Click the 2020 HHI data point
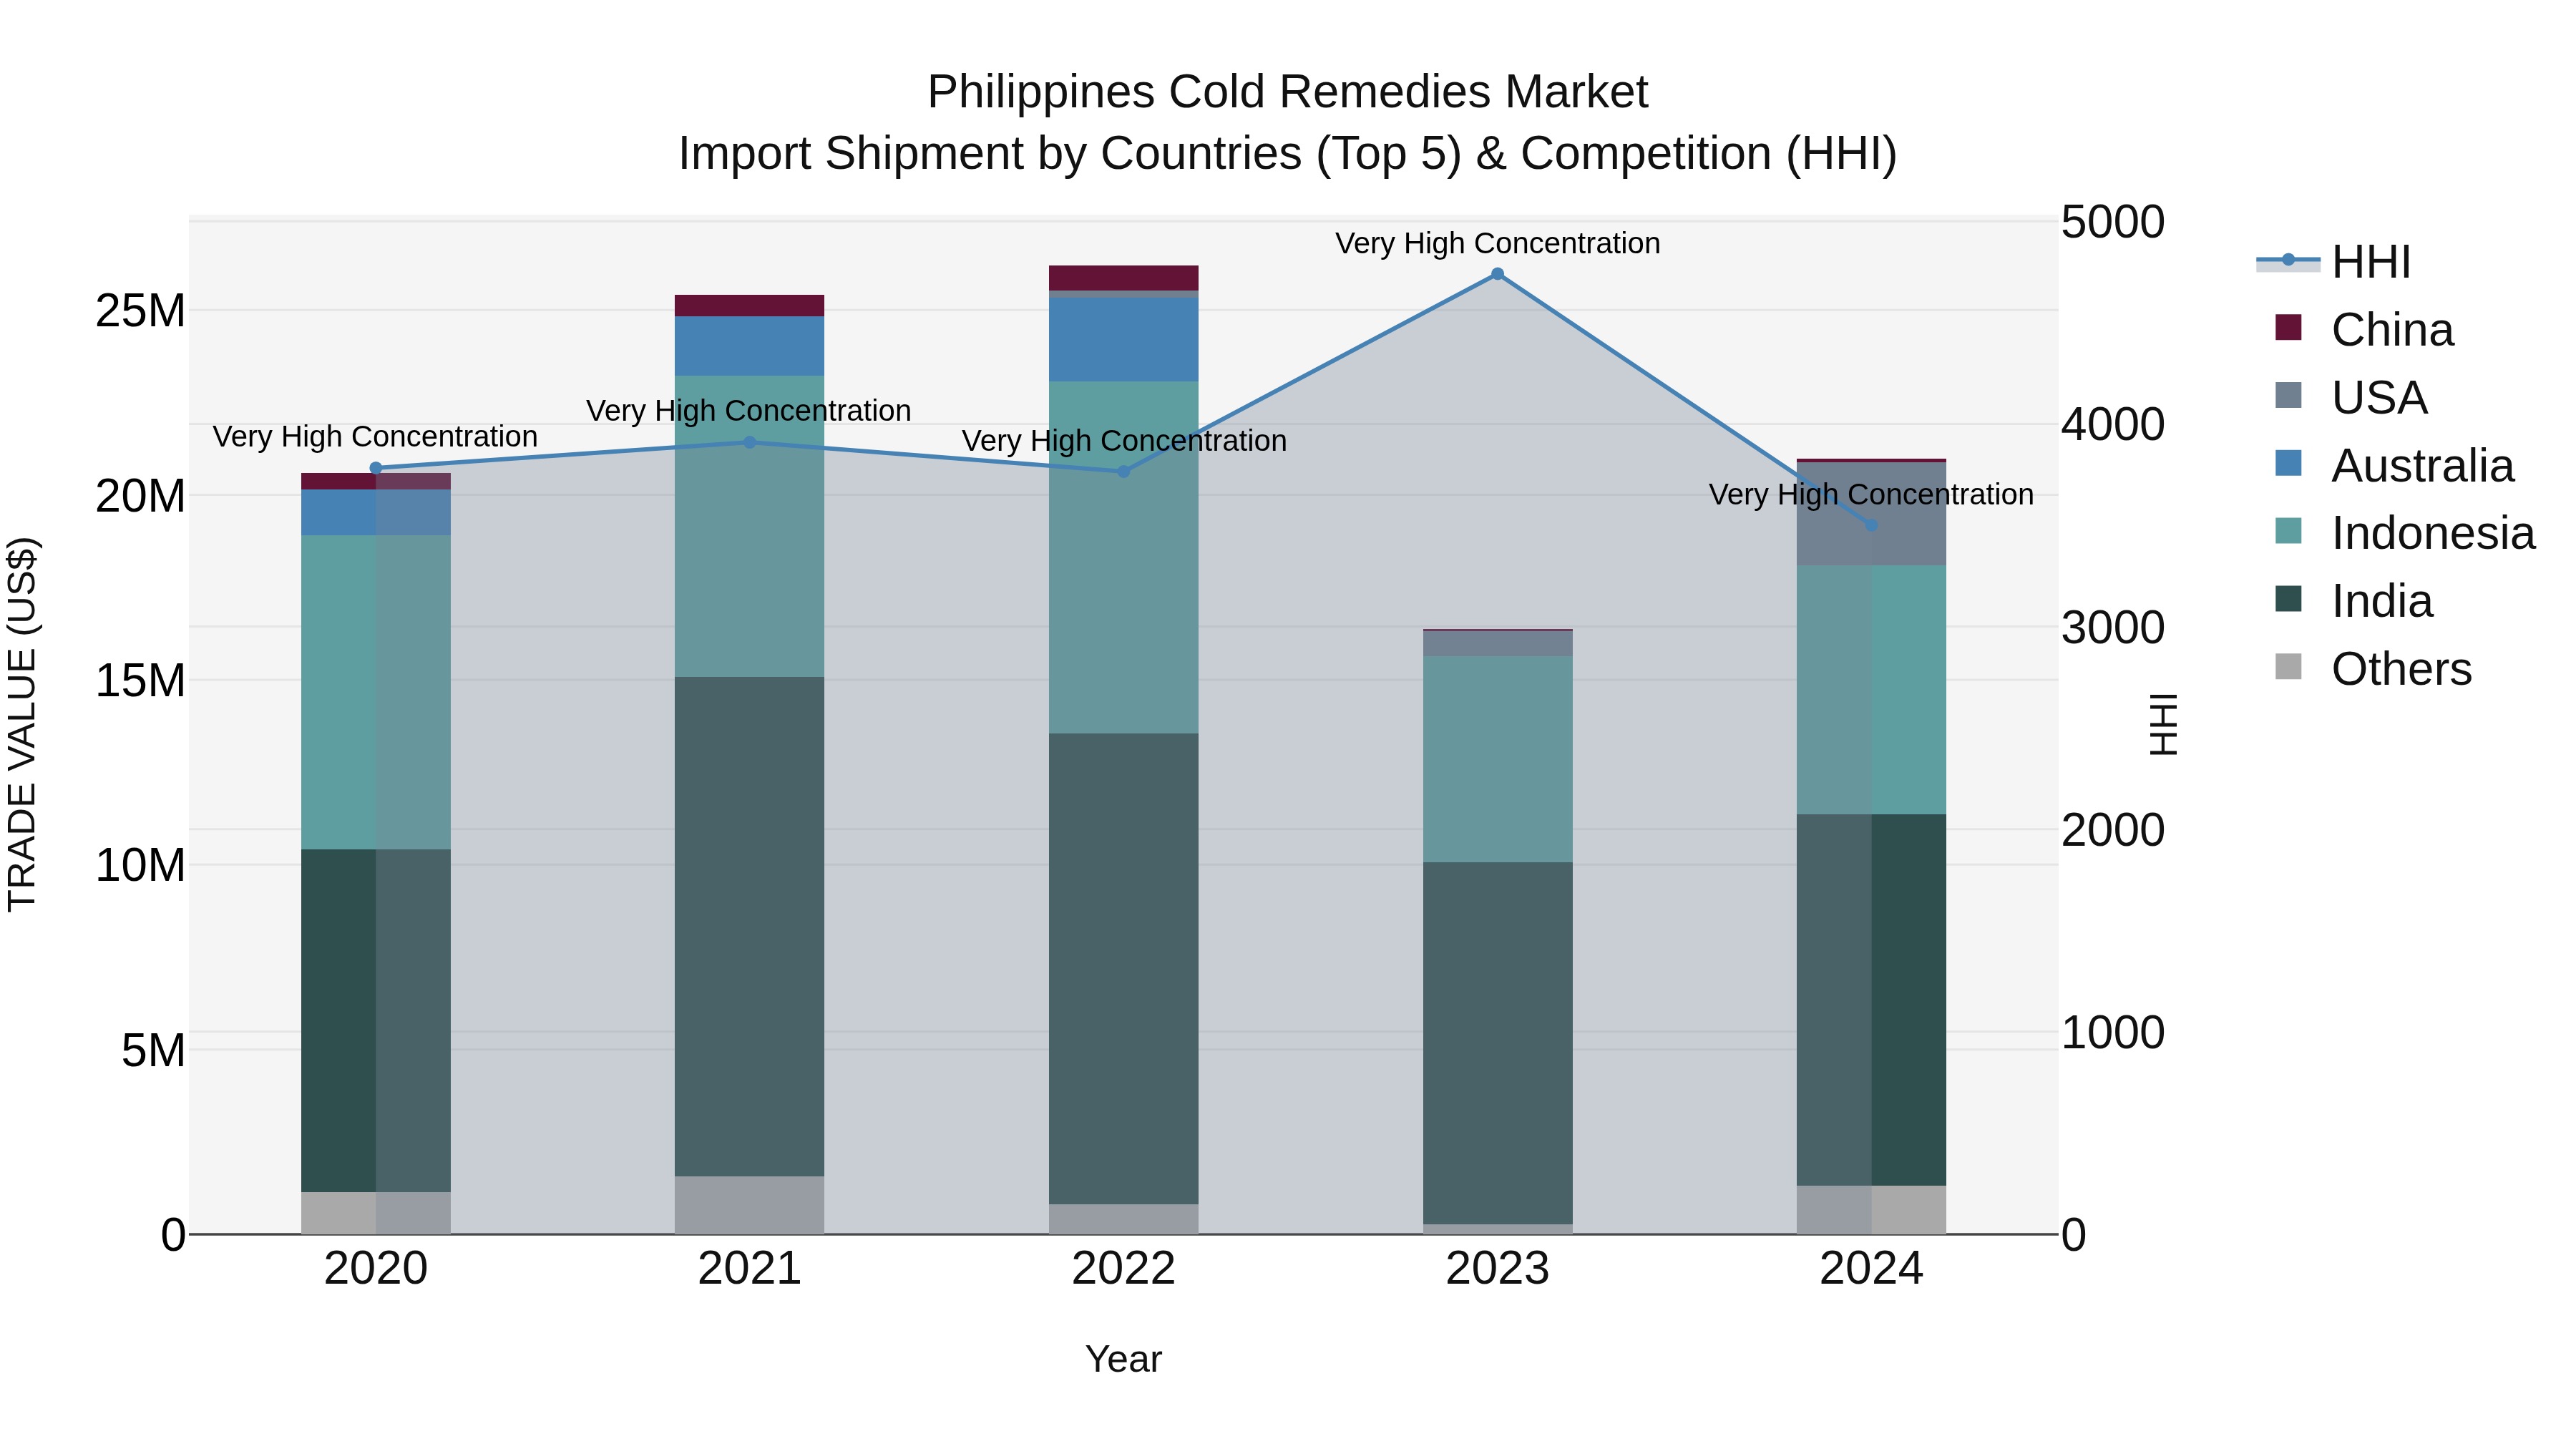The height and width of the screenshot is (1449, 2576). point(376,468)
